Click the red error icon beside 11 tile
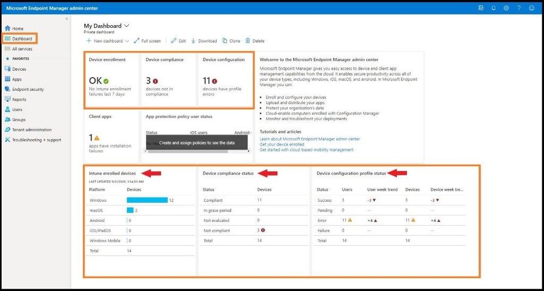Viewport: 544px width, 291px height. [x=215, y=81]
